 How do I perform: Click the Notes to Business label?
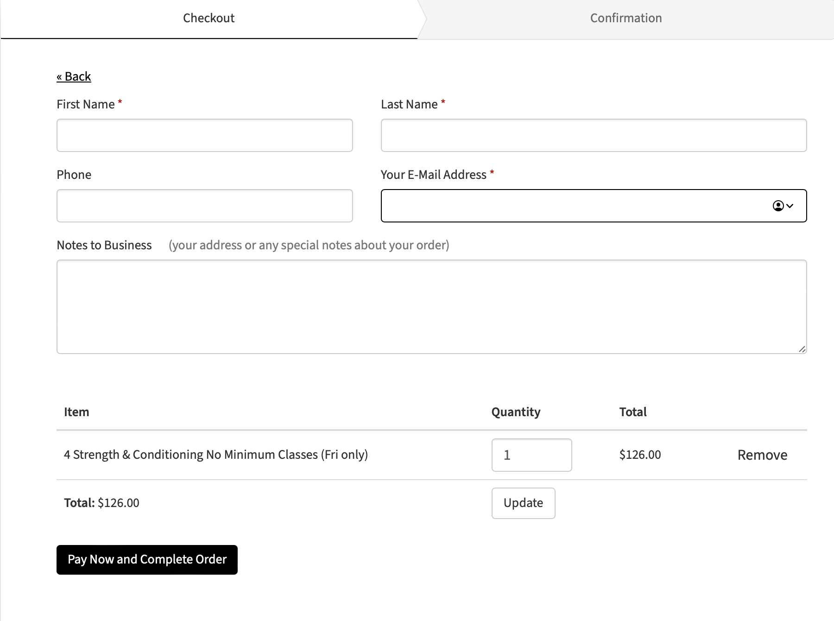[x=104, y=245]
